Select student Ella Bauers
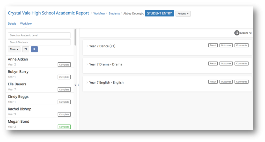Image resolution: width=265 pixels, height=142 pixels. coord(17,84)
